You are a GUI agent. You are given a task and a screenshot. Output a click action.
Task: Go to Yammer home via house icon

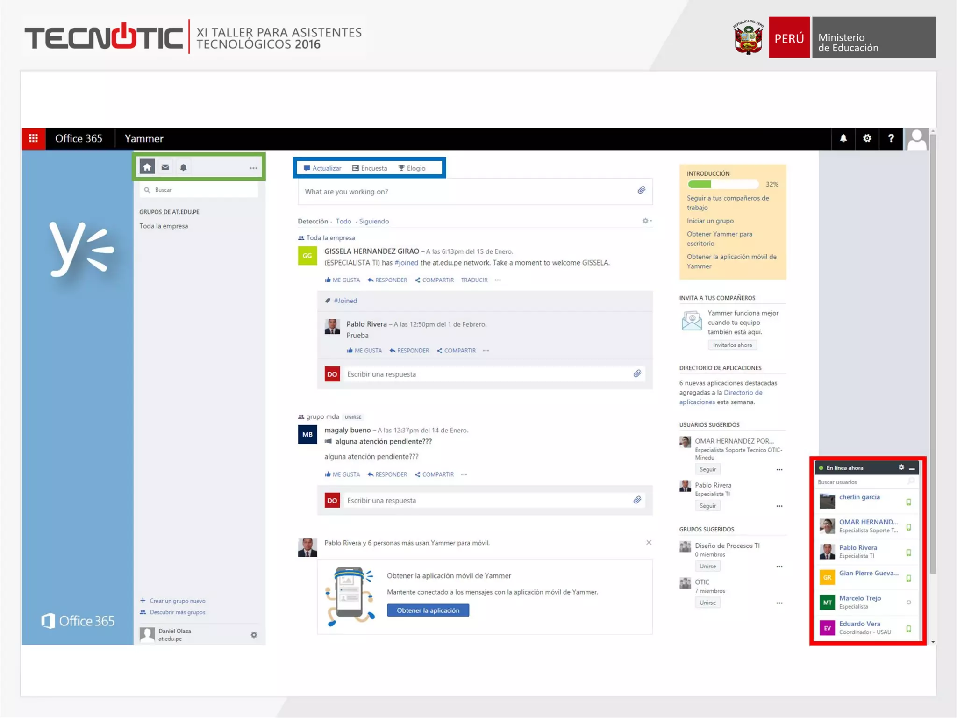tap(147, 167)
